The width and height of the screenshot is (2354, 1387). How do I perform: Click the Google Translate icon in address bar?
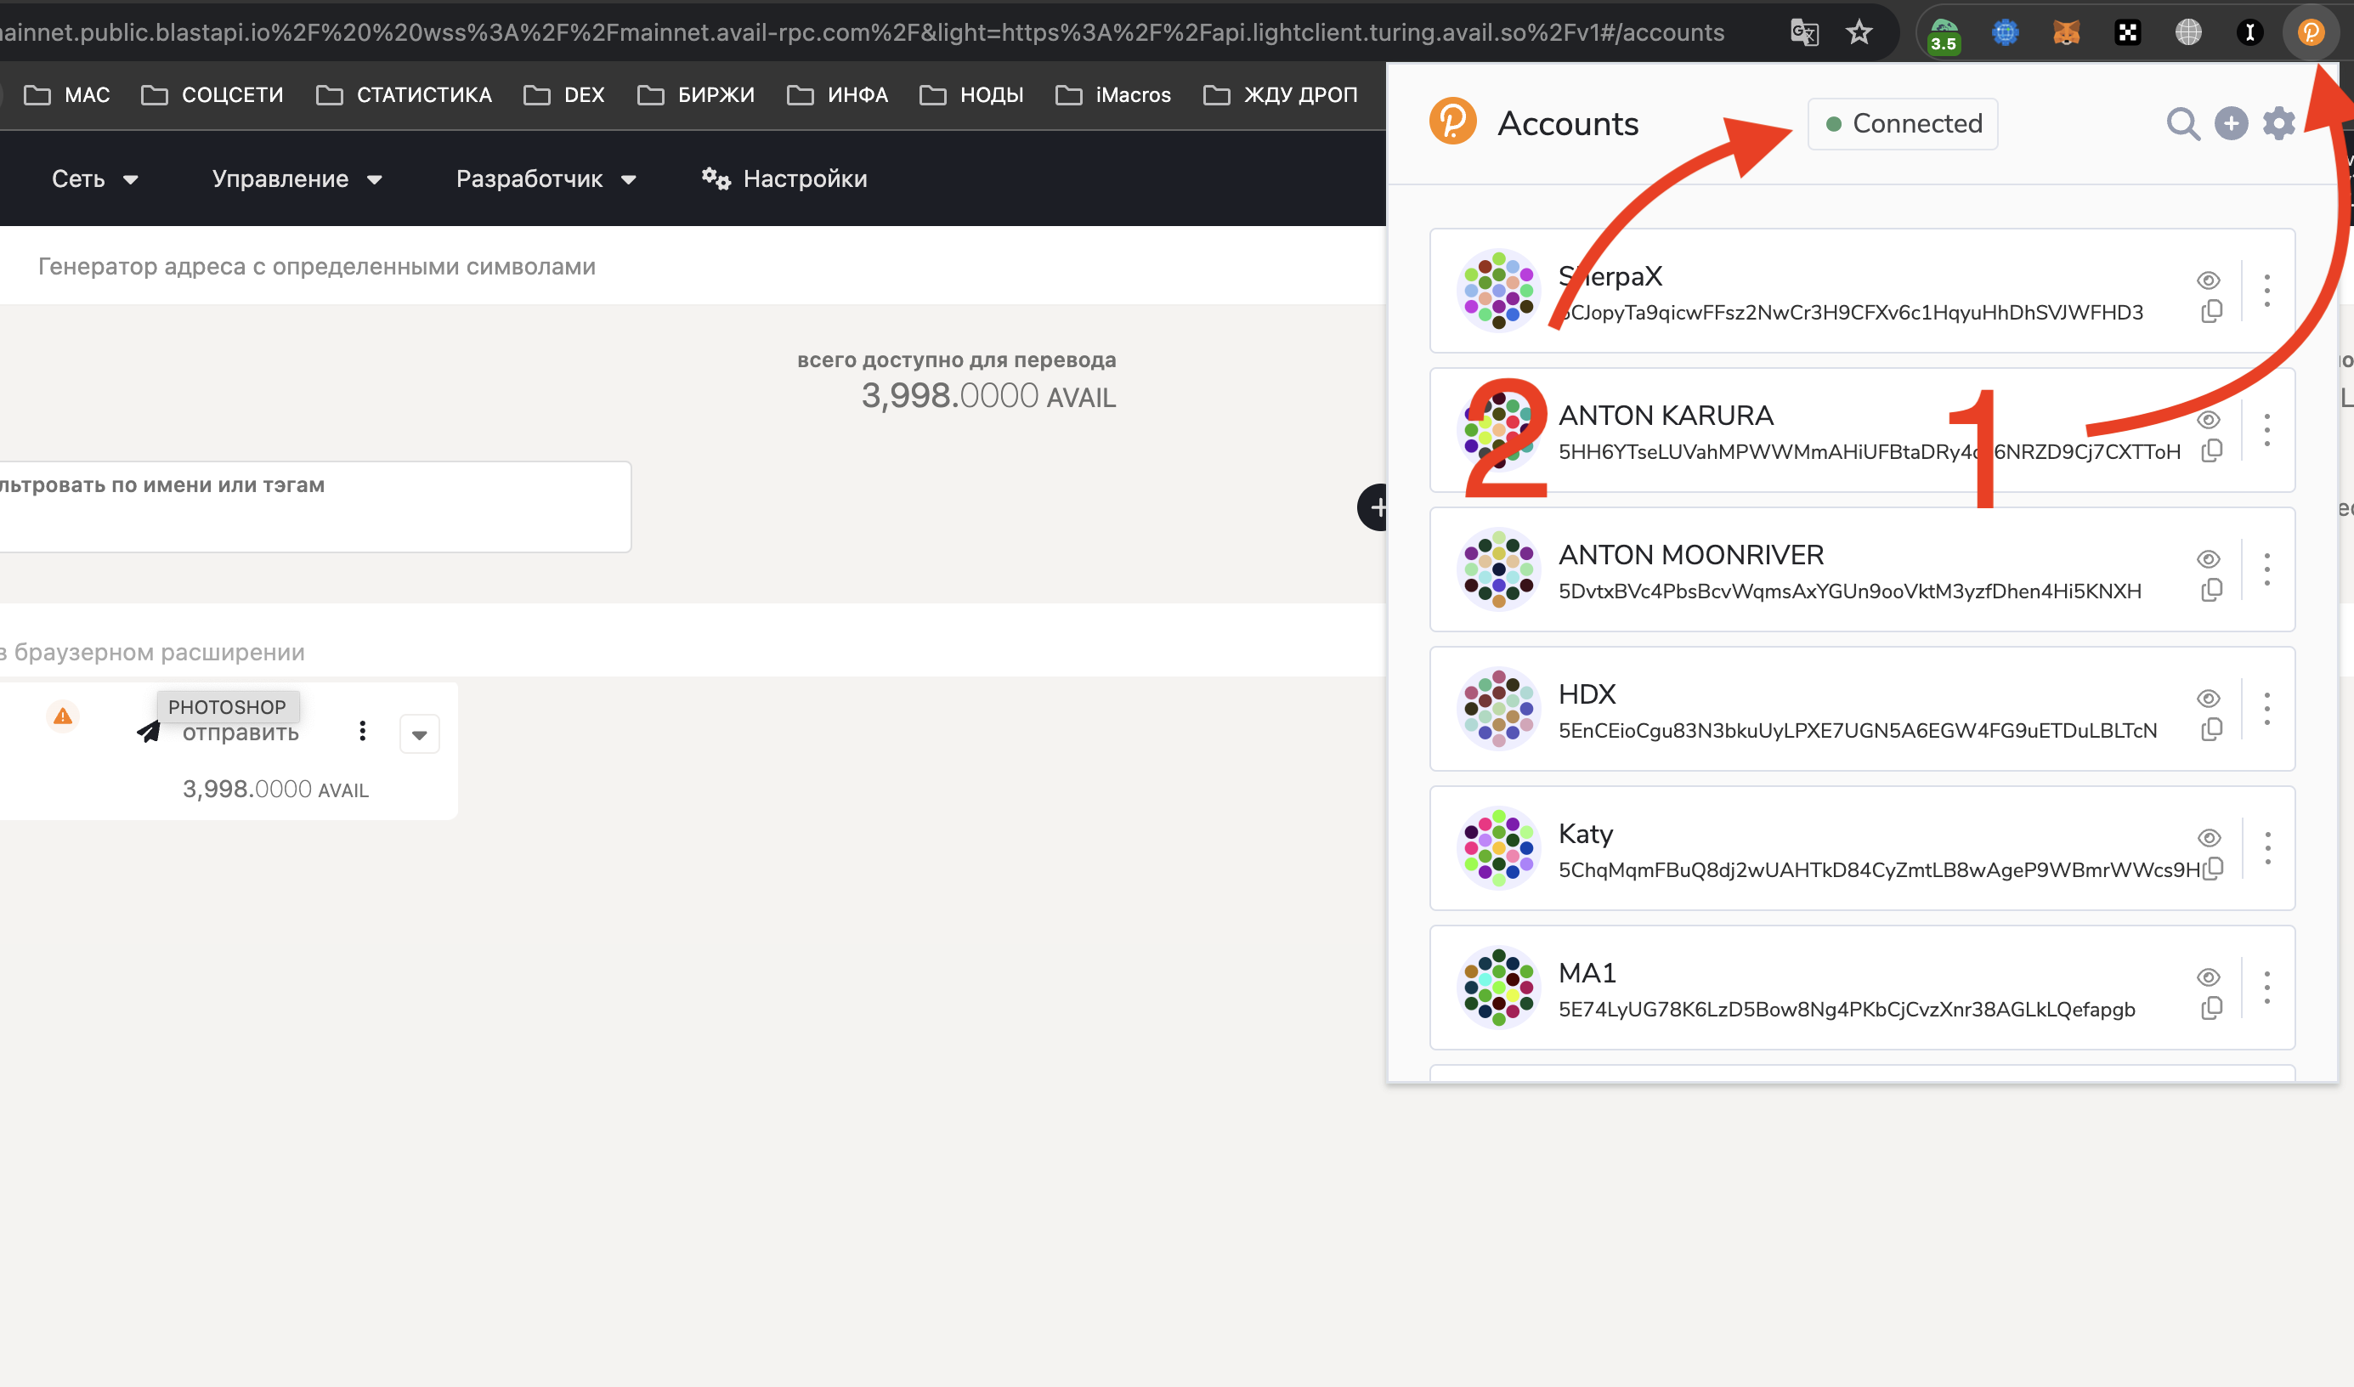(x=1803, y=32)
